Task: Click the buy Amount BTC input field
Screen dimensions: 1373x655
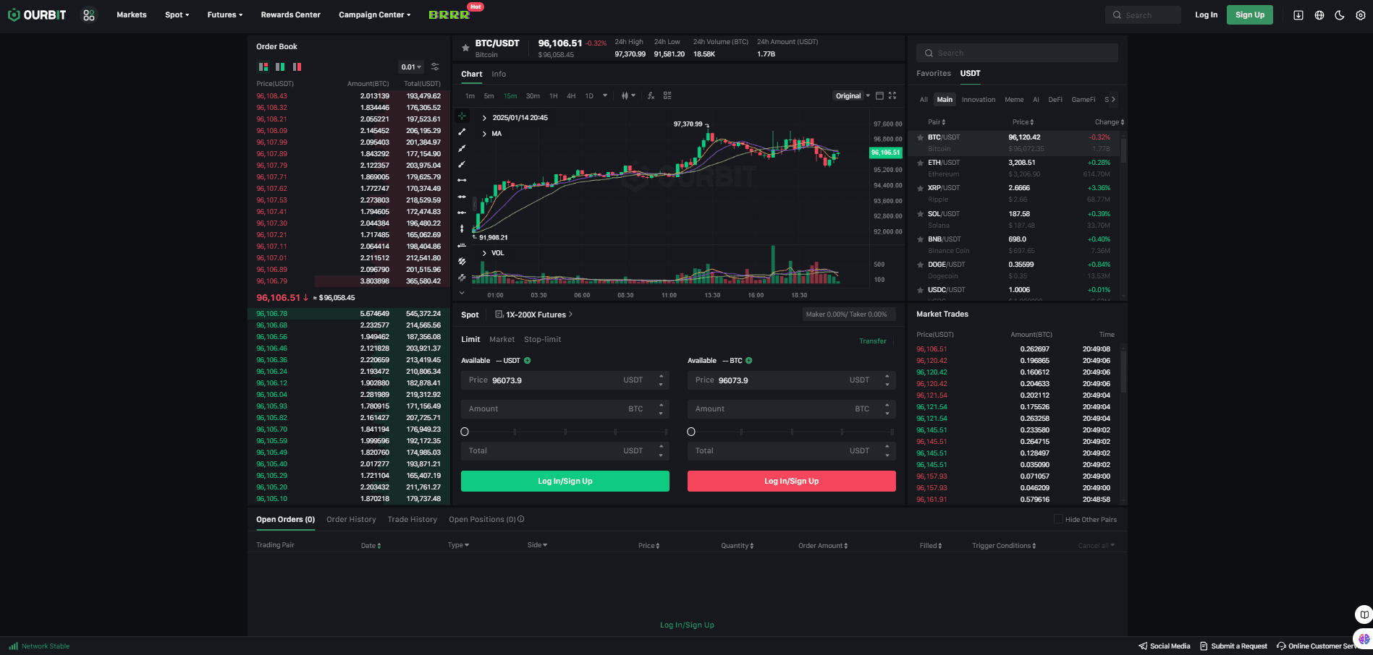Action: [x=565, y=409]
